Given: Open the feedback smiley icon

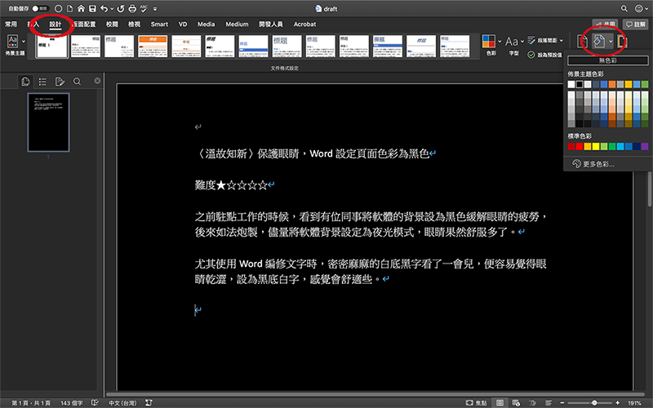Looking at the screenshot, I should 638,8.
